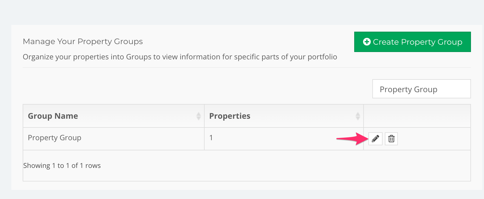Click the plus circle icon on green button
Image resolution: width=484 pixels, height=199 pixels.
[x=367, y=42]
